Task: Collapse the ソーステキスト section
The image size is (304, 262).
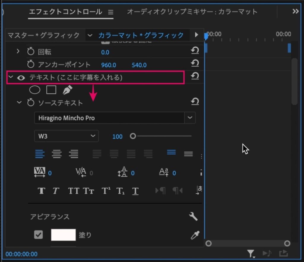Action: tap(19, 102)
